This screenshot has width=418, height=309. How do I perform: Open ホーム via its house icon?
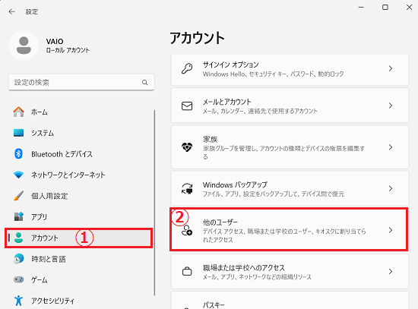18,112
